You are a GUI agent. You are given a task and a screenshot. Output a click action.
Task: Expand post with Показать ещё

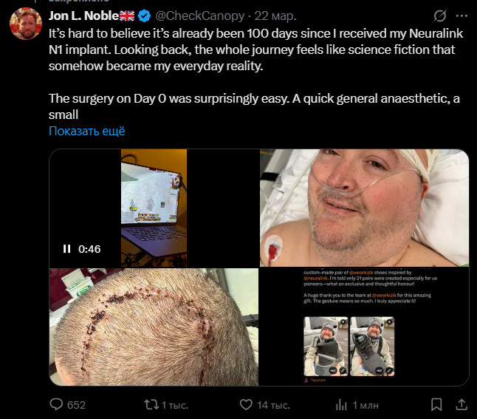pos(86,131)
